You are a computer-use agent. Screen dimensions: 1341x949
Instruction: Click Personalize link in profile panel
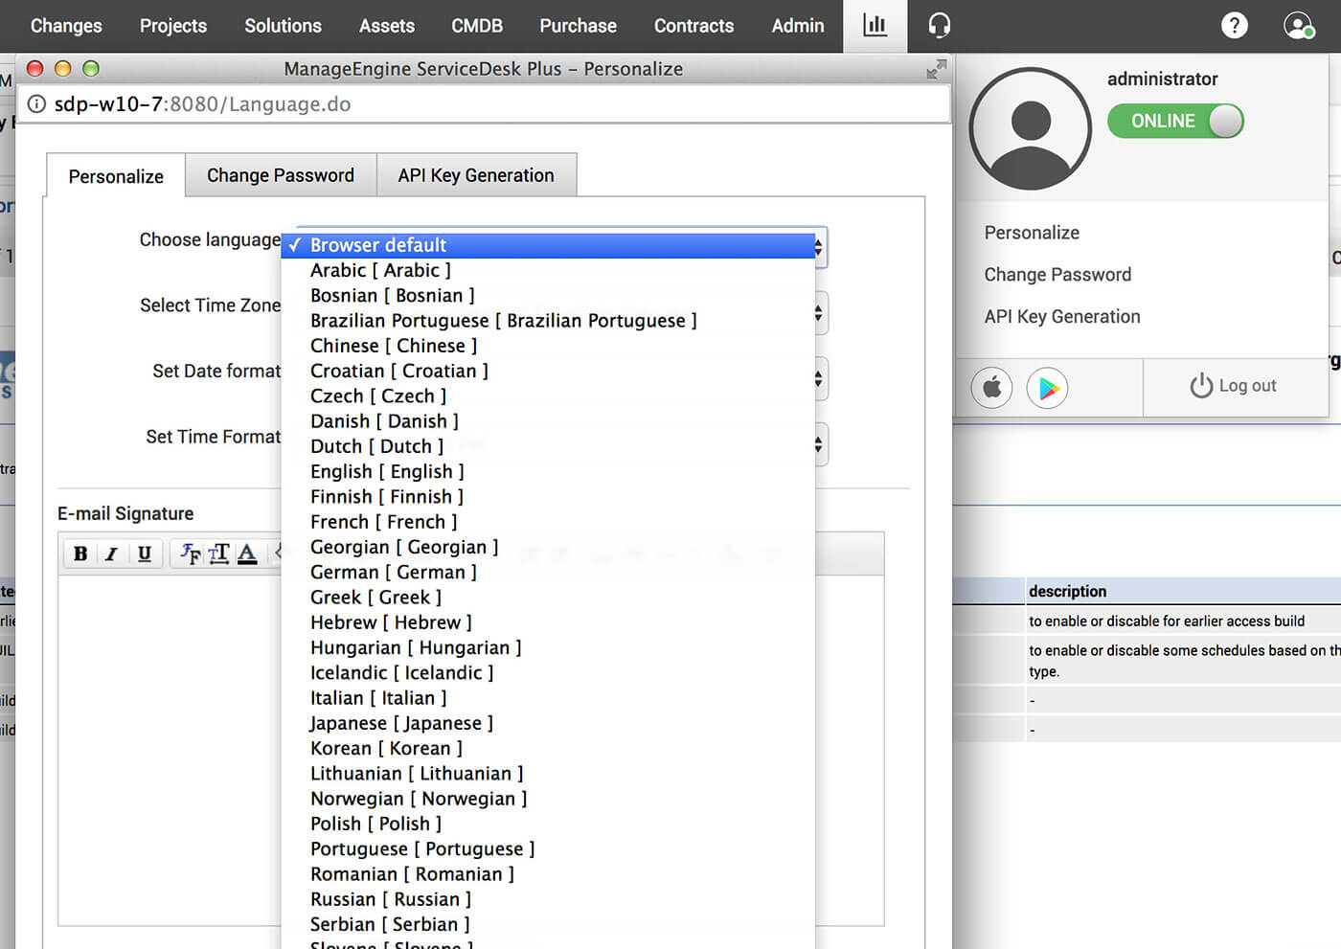click(x=1032, y=233)
